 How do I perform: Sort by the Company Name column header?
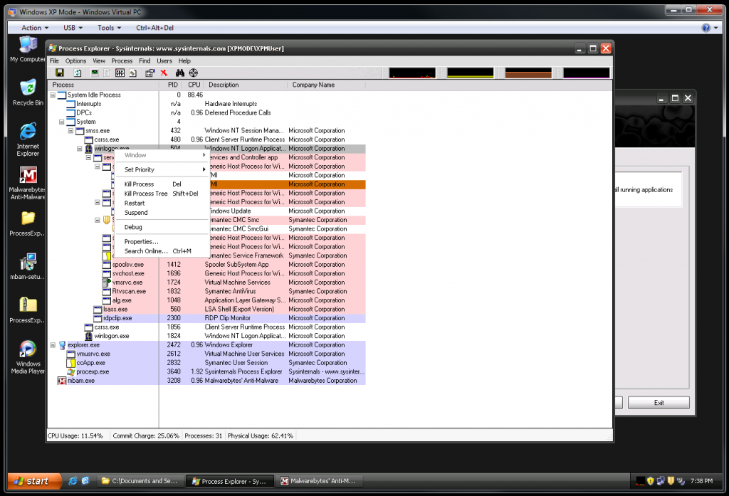click(x=313, y=85)
